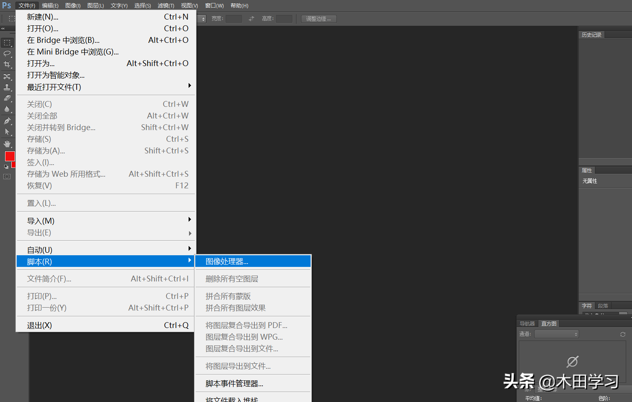Switch to the 字符 tab
This screenshot has height=402, width=632.
(587, 306)
